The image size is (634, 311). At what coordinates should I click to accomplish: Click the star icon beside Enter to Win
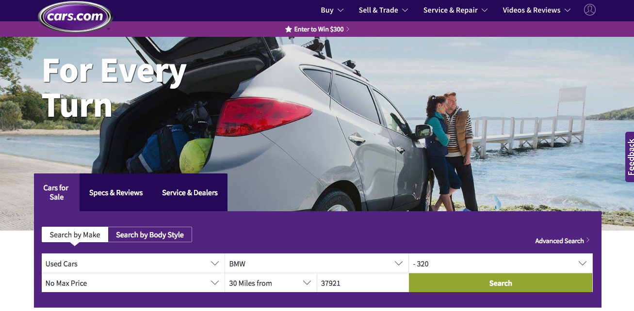[288, 29]
